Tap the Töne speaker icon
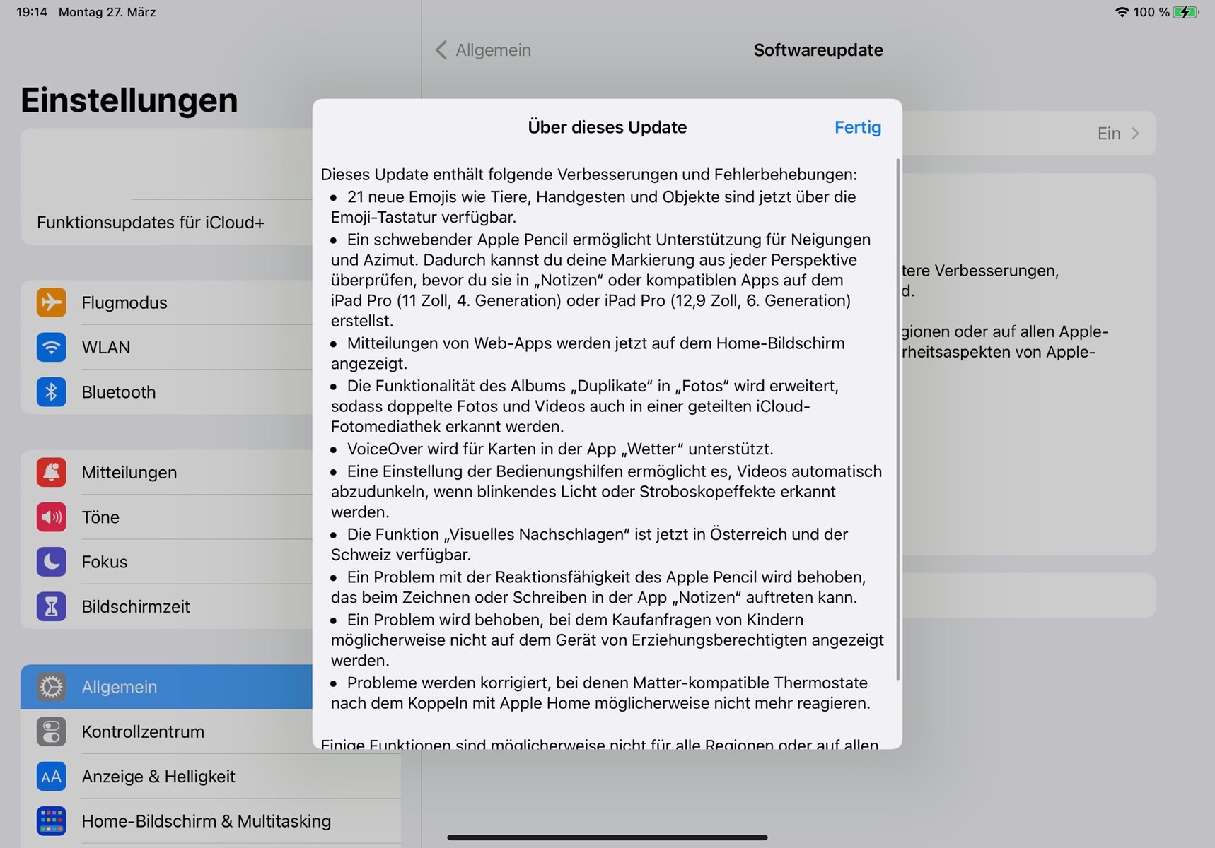Image resolution: width=1215 pixels, height=848 pixels. pos(52,517)
